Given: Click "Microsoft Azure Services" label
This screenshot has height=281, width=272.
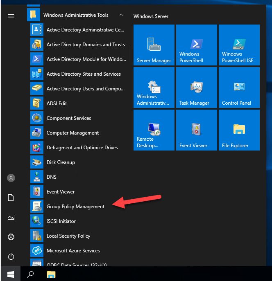Looking at the screenshot, I should click(x=73, y=251).
